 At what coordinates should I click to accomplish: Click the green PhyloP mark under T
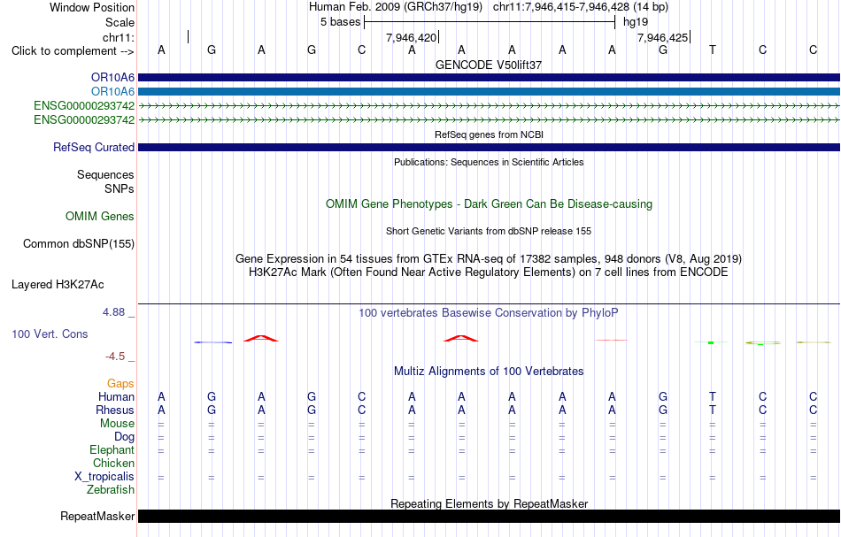pyautogui.click(x=711, y=342)
